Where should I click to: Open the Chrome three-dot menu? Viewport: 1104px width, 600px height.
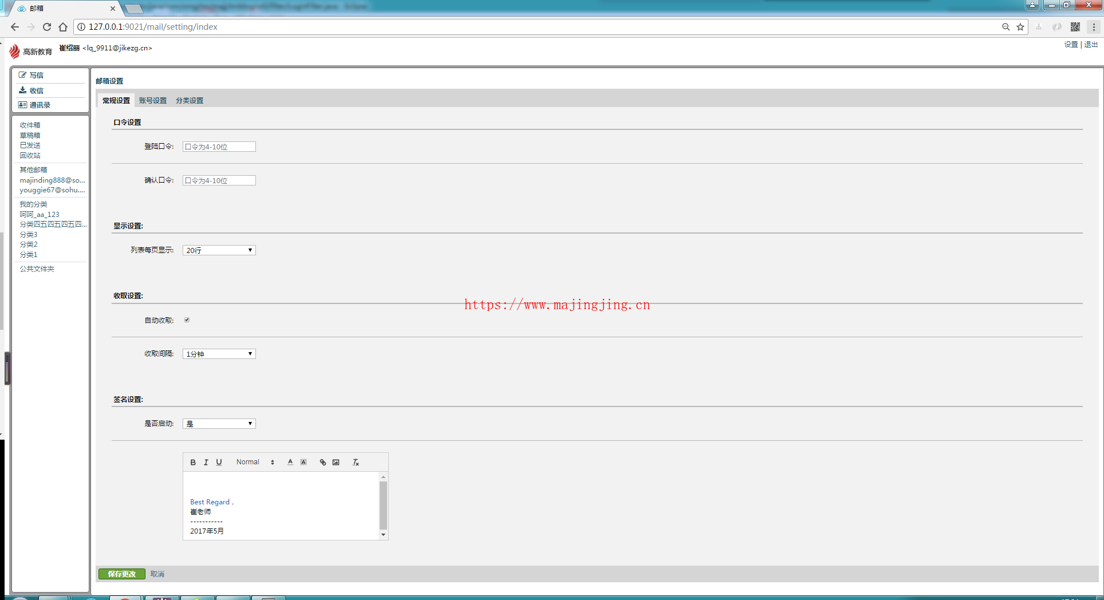click(x=1094, y=27)
